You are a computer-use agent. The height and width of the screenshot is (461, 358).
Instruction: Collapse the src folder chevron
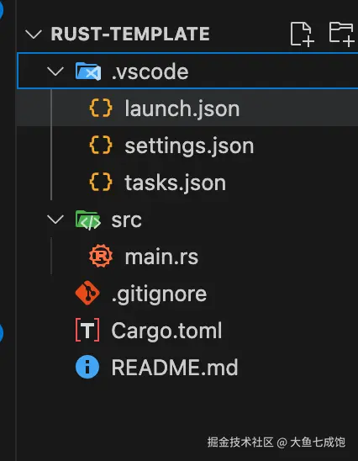click(x=55, y=220)
